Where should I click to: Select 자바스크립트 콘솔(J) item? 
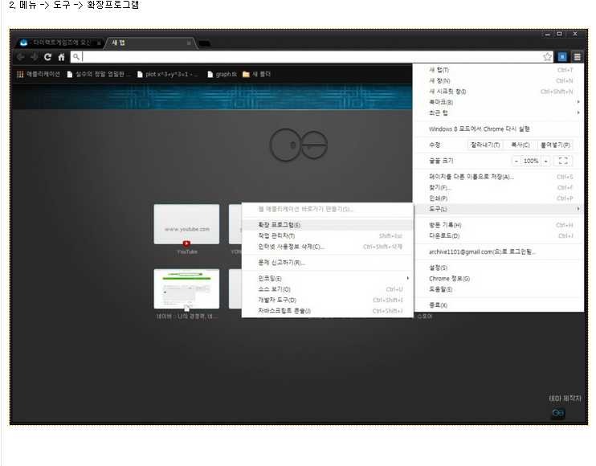point(327,311)
